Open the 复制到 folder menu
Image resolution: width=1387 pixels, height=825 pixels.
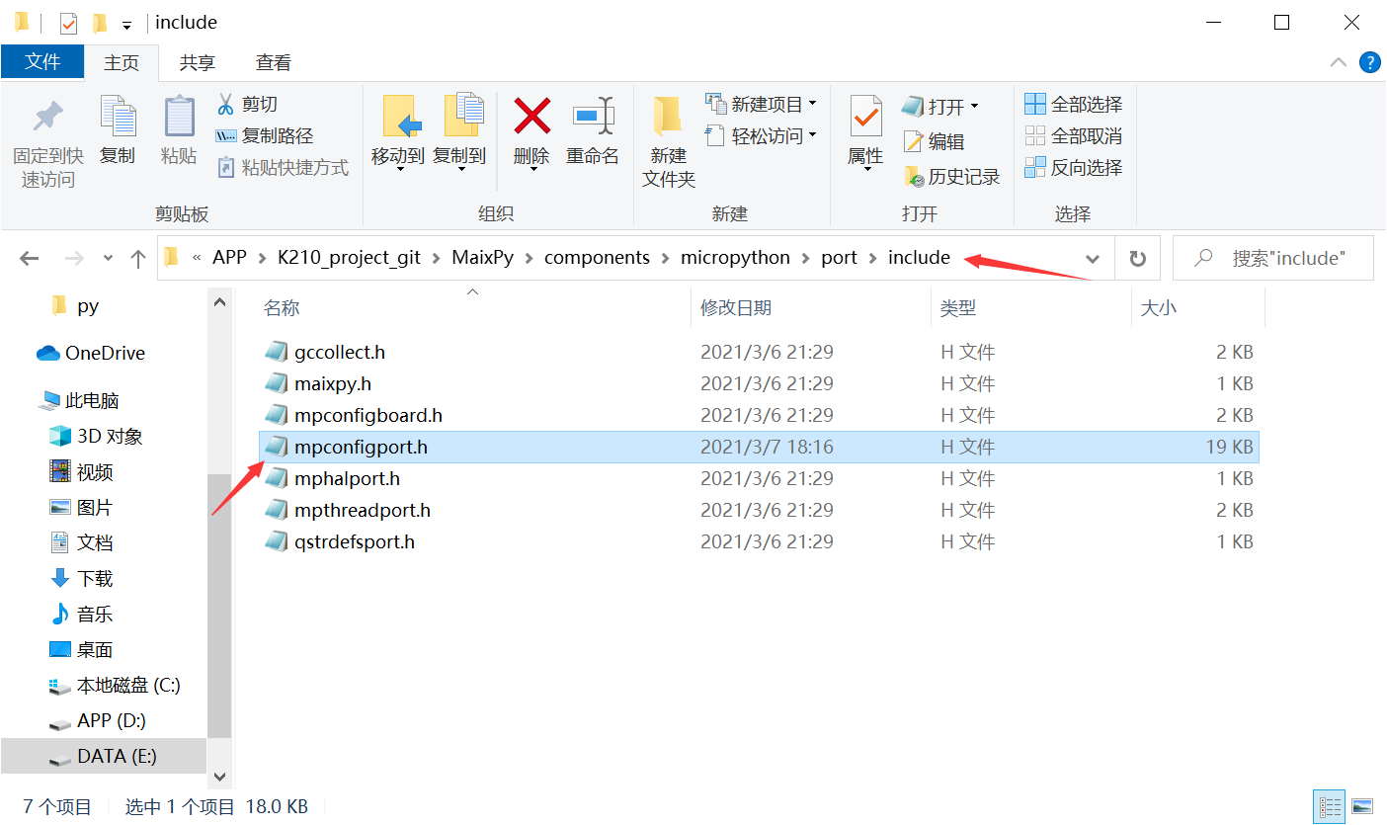click(459, 133)
